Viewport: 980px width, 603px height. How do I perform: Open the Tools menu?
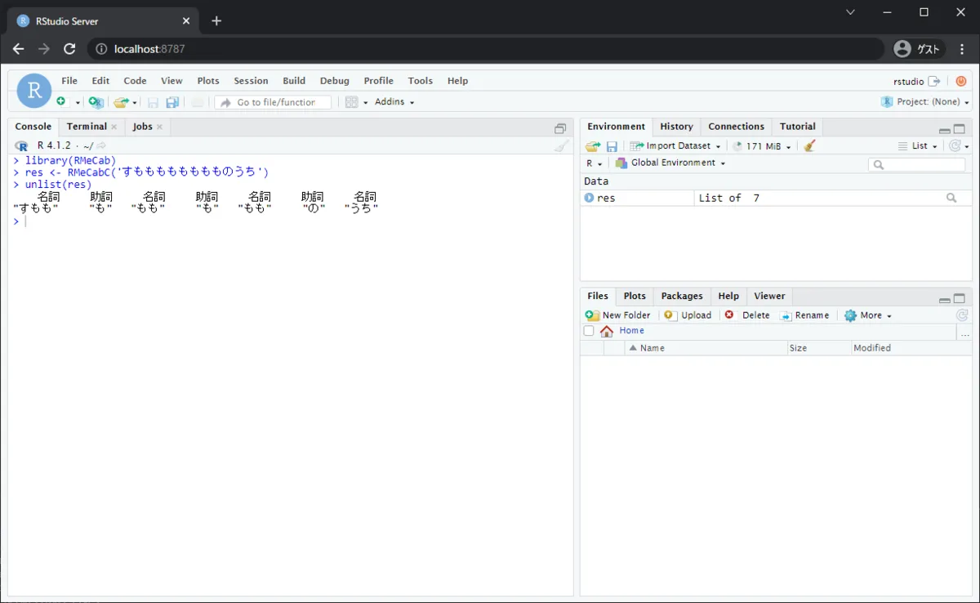(x=420, y=81)
